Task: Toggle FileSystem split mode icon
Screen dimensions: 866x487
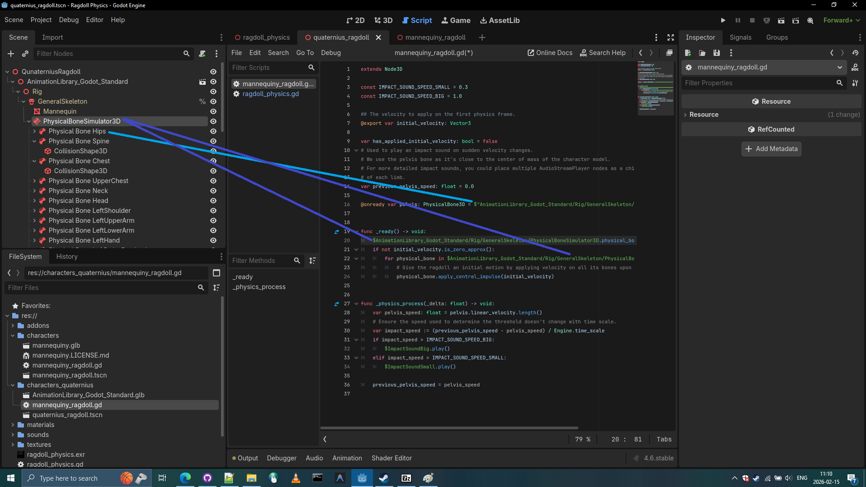Action: (216, 273)
